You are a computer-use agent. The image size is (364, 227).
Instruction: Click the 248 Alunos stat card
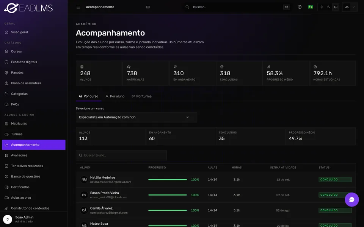click(x=99, y=73)
